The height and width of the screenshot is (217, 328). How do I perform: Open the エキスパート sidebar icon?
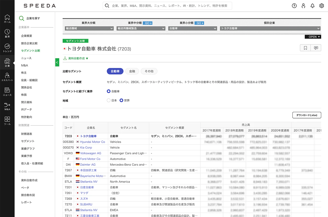click(x=7, y=77)
